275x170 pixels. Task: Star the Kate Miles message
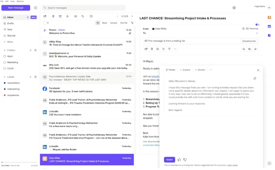243,29
